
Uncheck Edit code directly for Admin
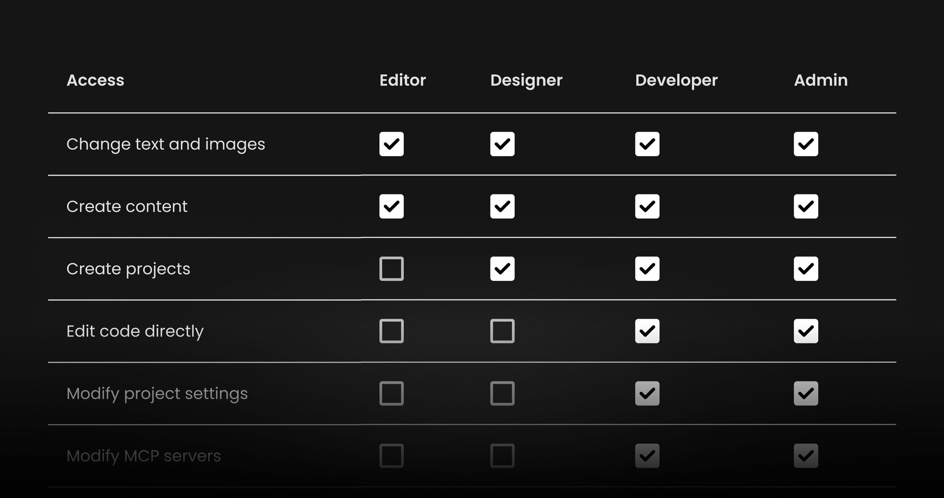click(x=806, y=331)
